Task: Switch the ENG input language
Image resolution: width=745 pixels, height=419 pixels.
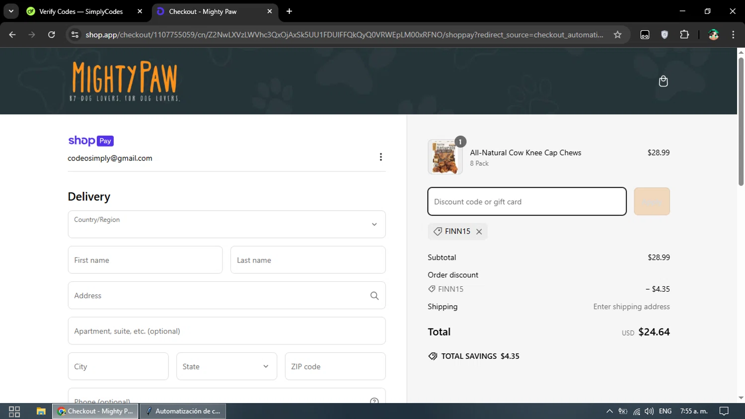Action: click(x=665, y=412)
